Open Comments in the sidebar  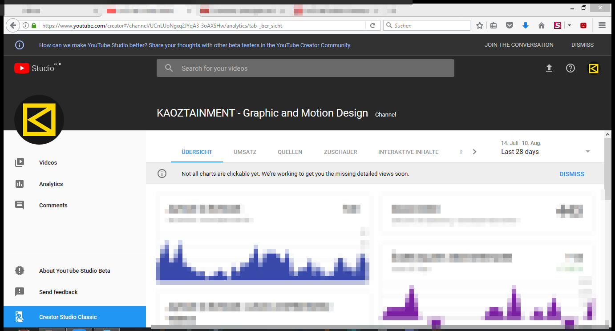tap(53, 206)
